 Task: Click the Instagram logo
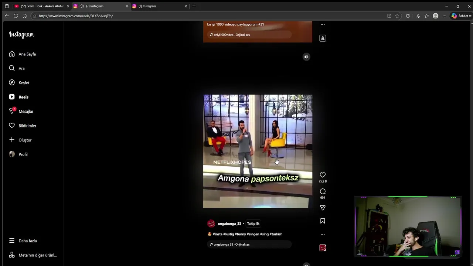[21, 35]
